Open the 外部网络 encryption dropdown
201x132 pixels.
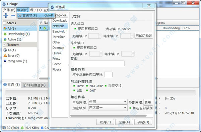(x=148, y=102)
